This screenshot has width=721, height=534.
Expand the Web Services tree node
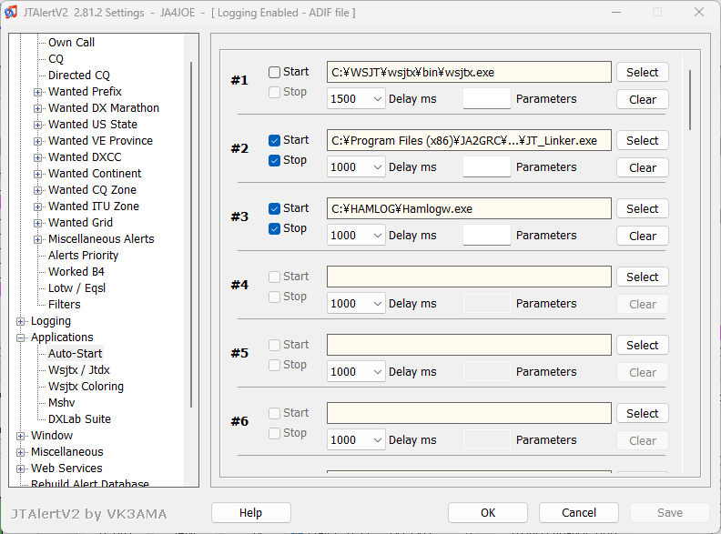tap(20, 469)
